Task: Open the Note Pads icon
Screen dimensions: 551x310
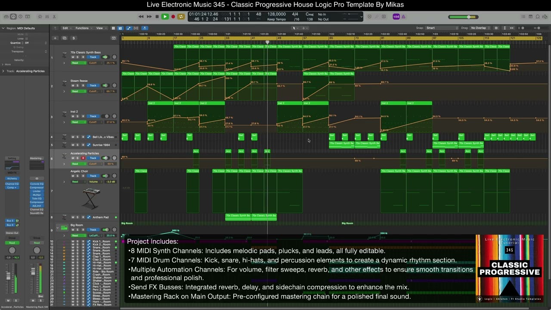Action: [530, 17]
